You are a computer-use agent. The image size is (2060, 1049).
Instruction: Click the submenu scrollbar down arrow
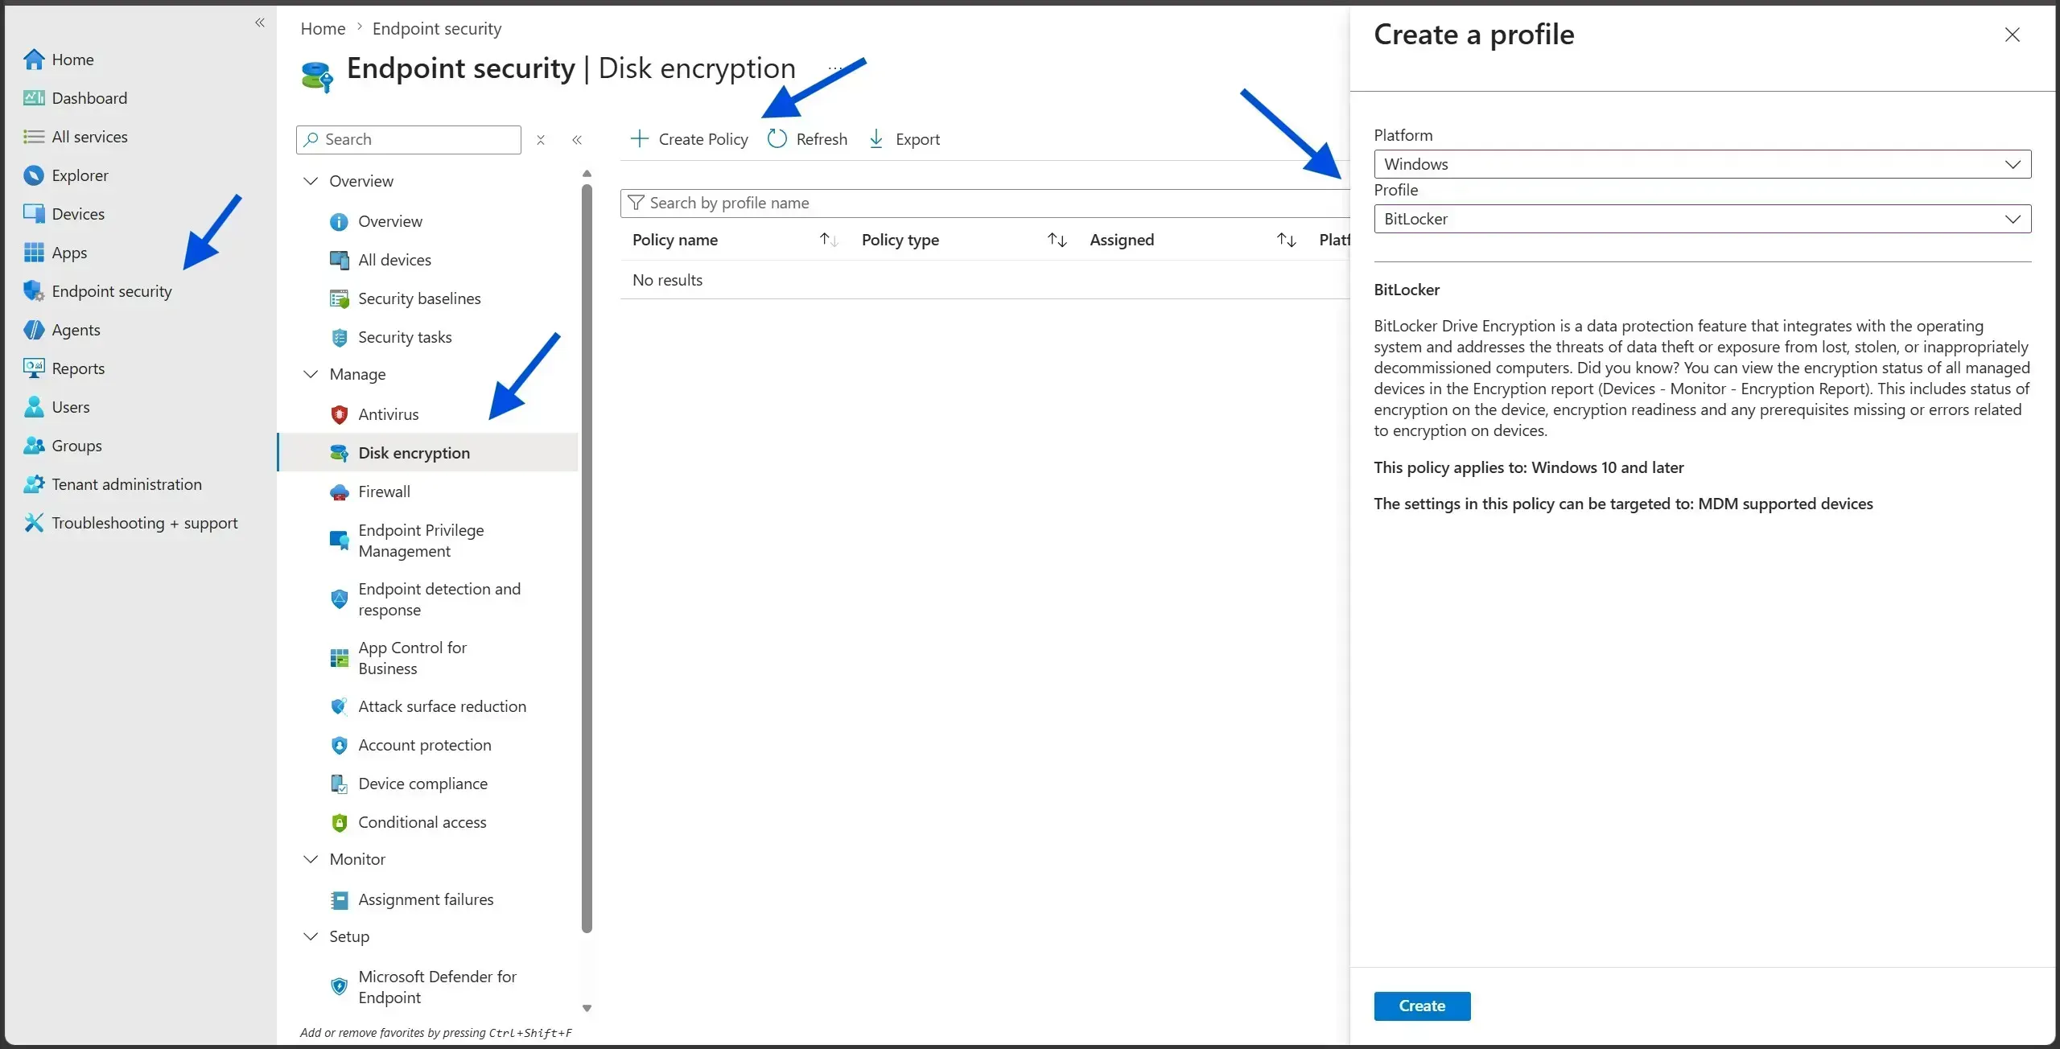(587, 1008)
